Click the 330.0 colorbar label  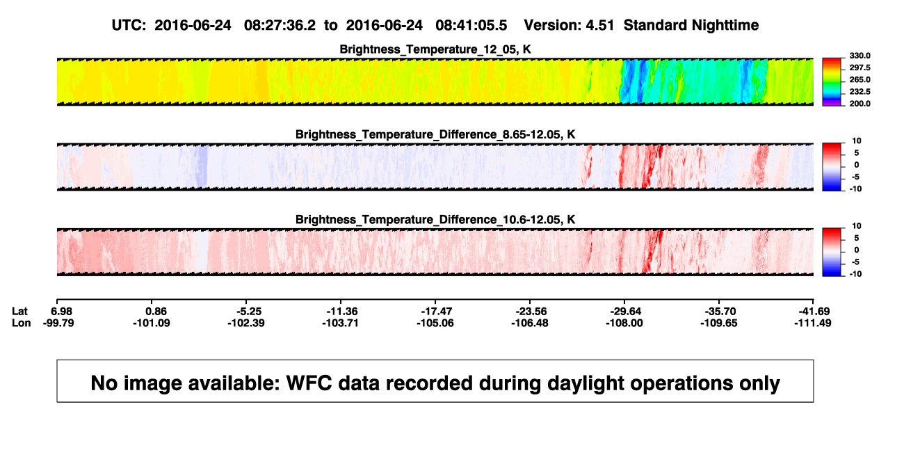point(859,56)
